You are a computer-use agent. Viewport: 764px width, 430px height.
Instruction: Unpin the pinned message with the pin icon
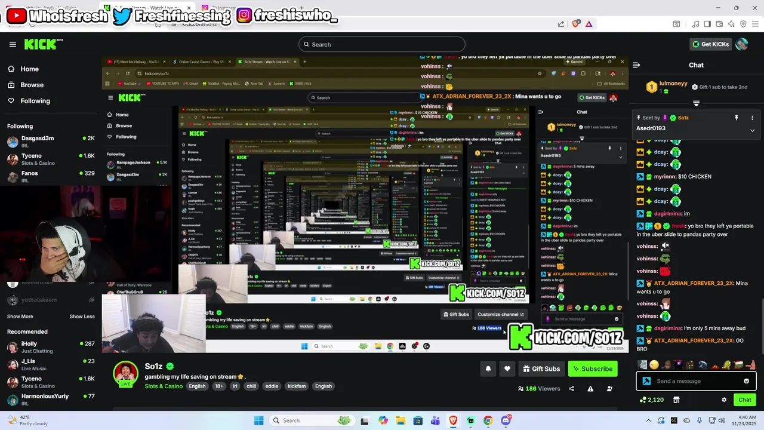(x=736, y=118)
